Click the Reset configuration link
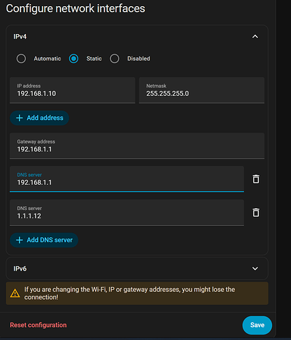Screen dimensions: 291x340 click(x=38, y=325)
